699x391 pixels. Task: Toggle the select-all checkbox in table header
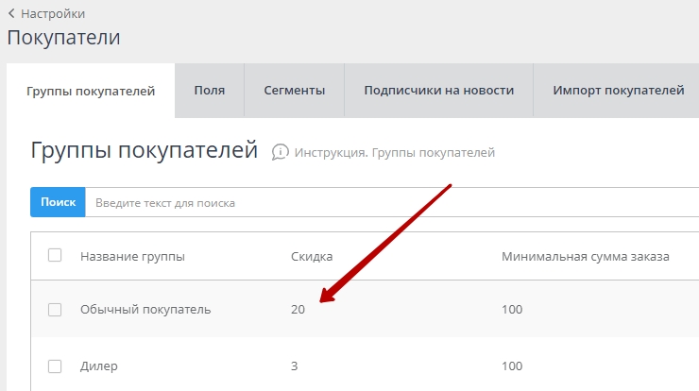[55, 255]
